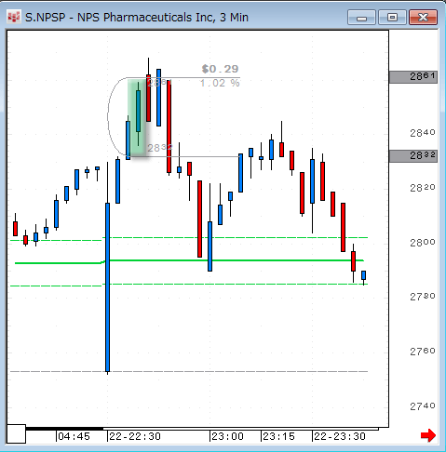Click the 04:45 time axis label
Screen dimensions: 446x452
pyautogui.click(x=74, y=436)
